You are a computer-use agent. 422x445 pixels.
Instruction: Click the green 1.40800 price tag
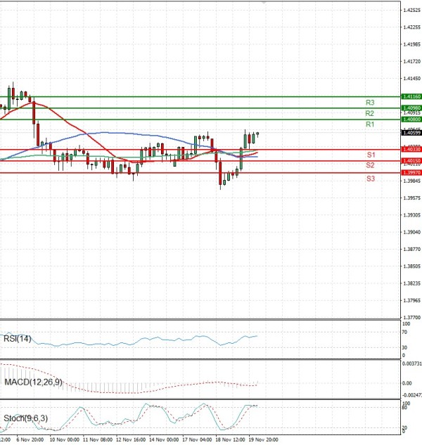pyautogui.click(x=411, y=120)
